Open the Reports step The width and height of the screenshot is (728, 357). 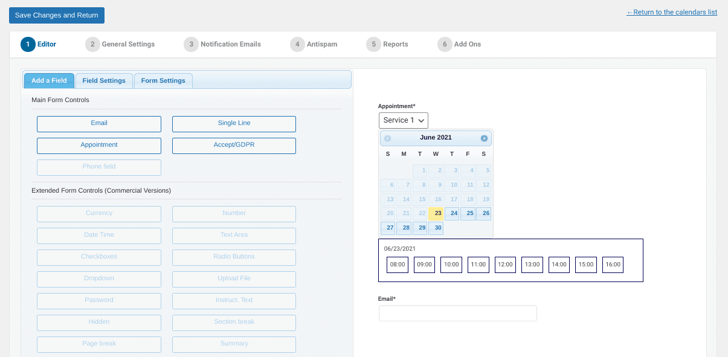pyautogui.click(x=387, y=44)
